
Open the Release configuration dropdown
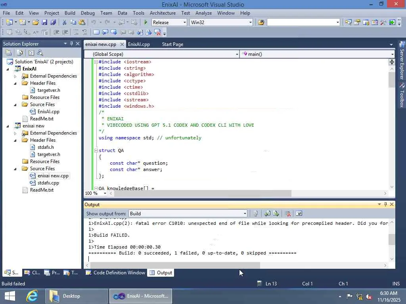pos(184,23)
